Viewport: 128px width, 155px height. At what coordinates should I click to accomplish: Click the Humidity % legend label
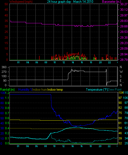25,90
